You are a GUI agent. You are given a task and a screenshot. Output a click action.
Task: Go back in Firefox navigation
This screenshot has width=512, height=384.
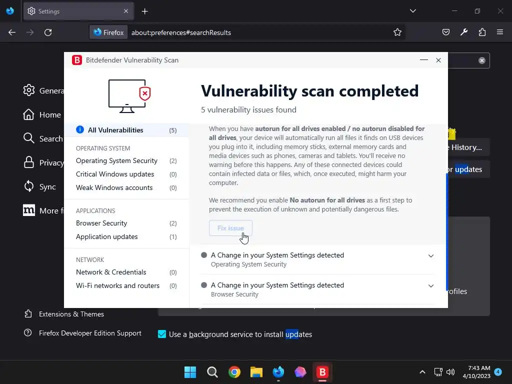[12, 32]
